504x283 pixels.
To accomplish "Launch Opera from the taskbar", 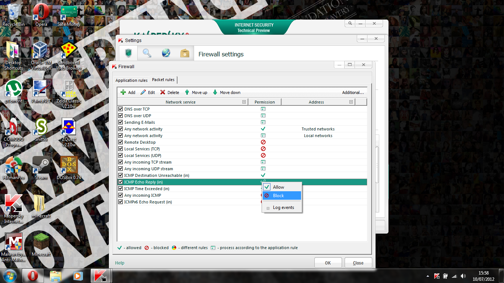I will pyautogui.click(x=33, y=276).
